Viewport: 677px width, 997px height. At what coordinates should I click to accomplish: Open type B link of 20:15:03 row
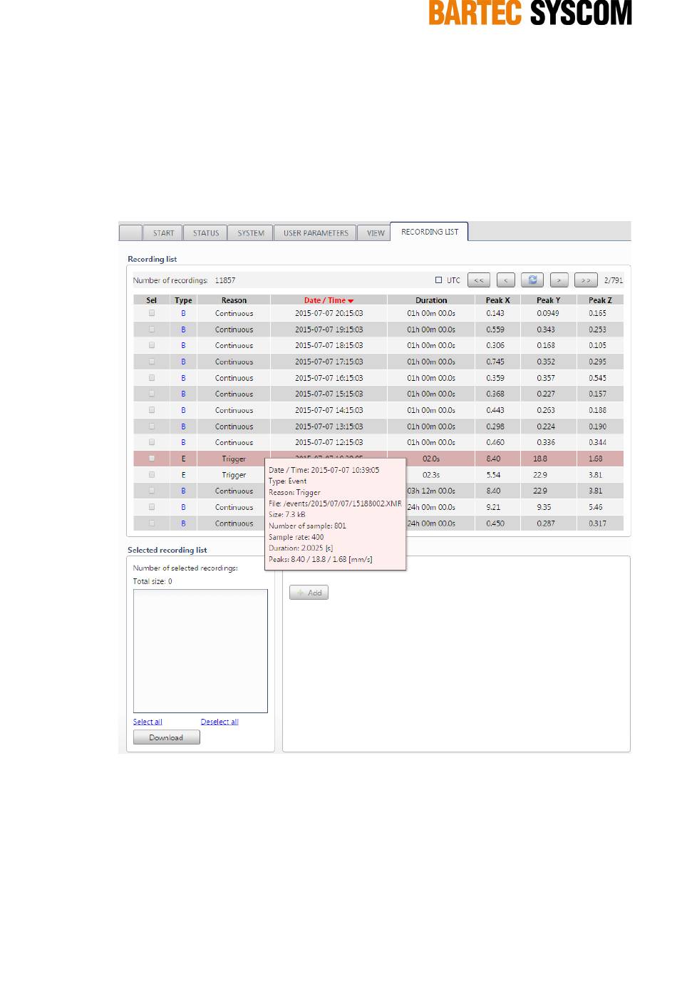(183, 314)
